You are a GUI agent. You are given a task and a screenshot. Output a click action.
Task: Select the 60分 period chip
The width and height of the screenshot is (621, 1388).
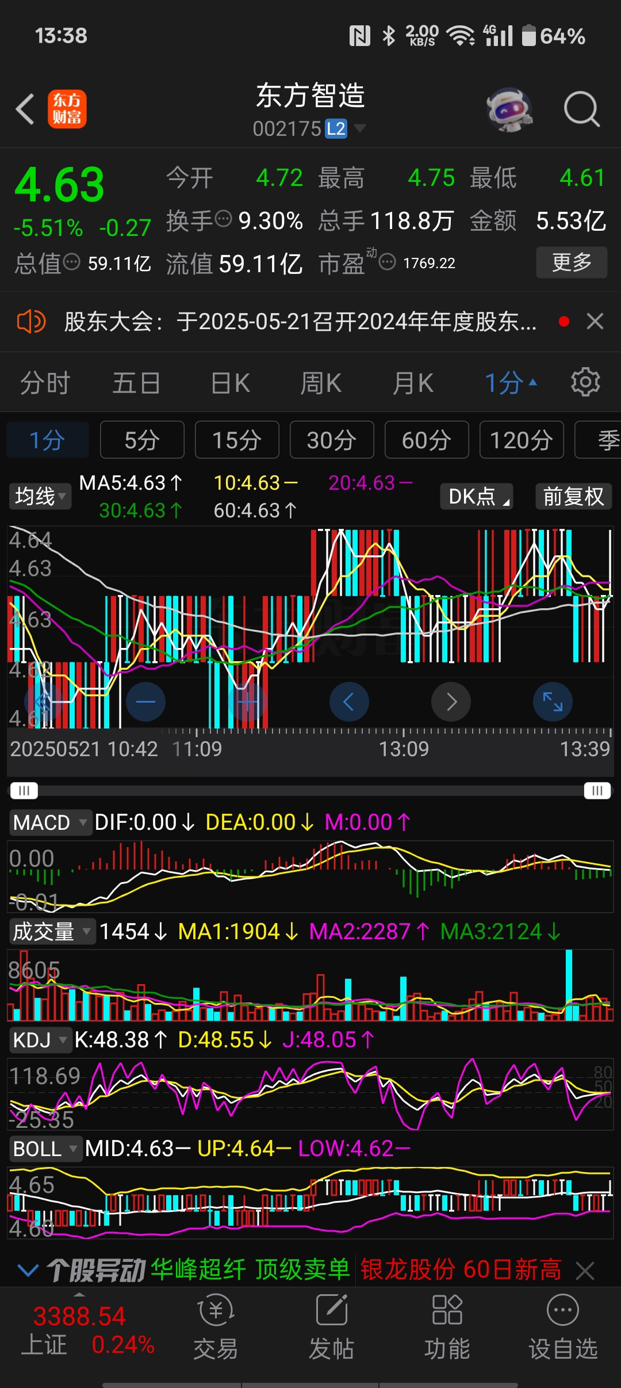click(x=427, y=440)
